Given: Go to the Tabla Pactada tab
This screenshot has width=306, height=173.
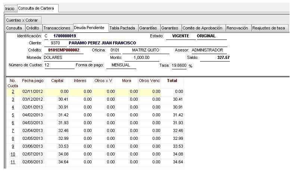Looking at the screenshot, I should [x=122, y=28].
